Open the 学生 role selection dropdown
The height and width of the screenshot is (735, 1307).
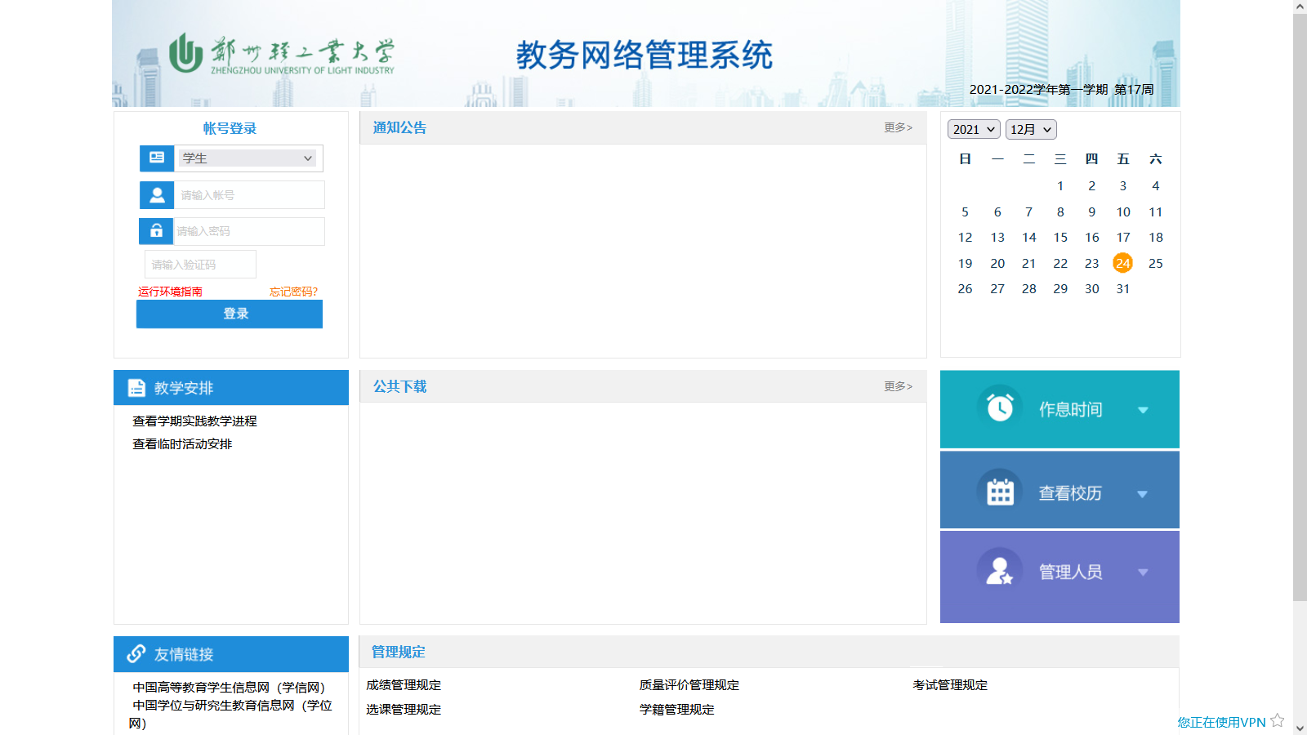(248, 158)
